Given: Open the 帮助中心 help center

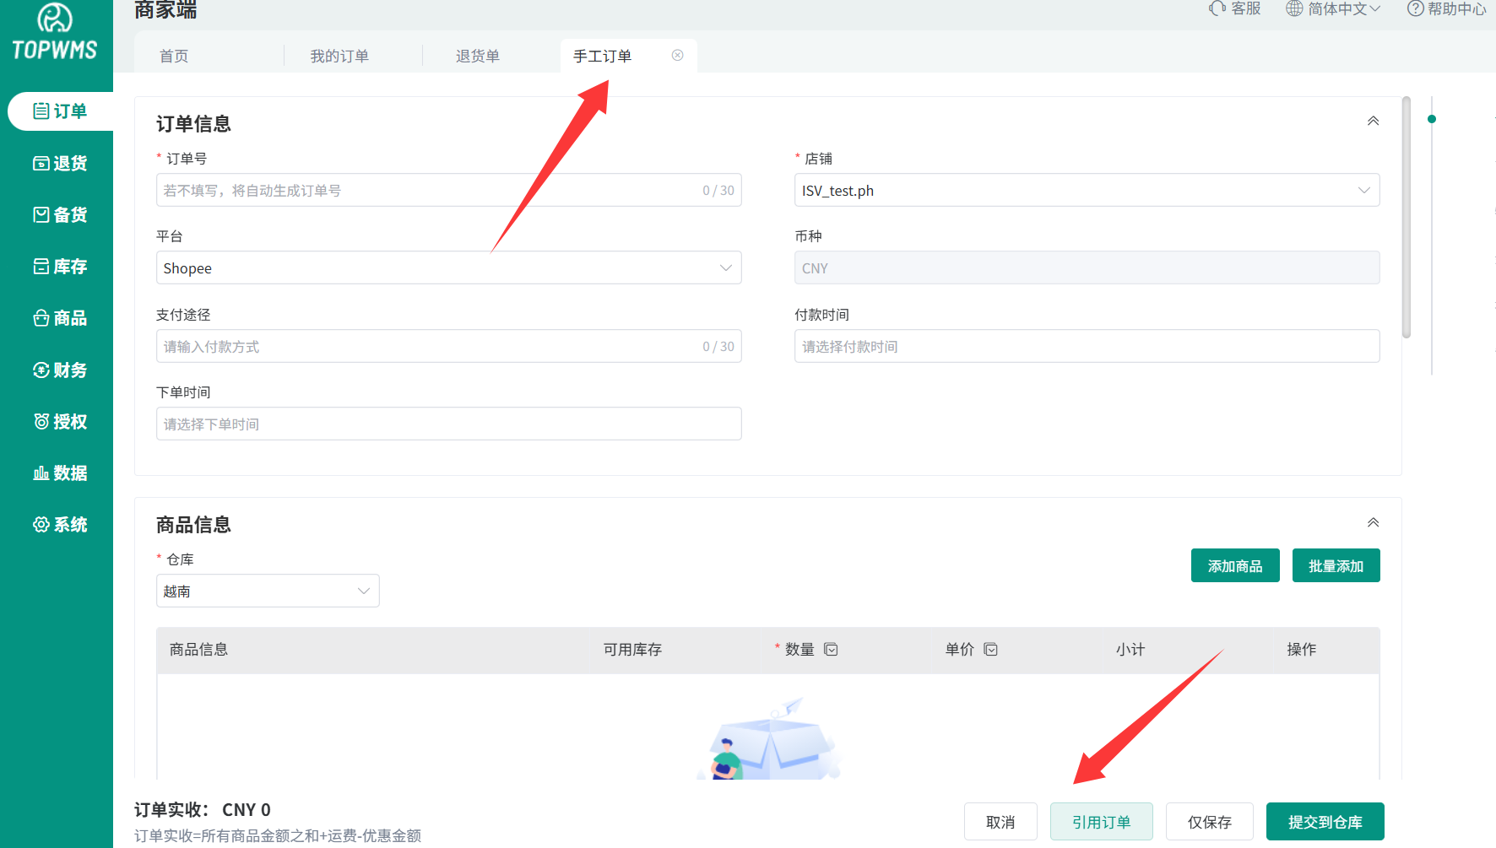Looking at the screenshot, I should (x=1446, y=8).
